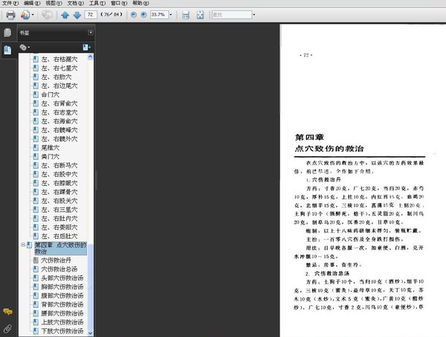446x337 pixels.
Task: Click the fit one full page icon
Action: click(200, 15)
